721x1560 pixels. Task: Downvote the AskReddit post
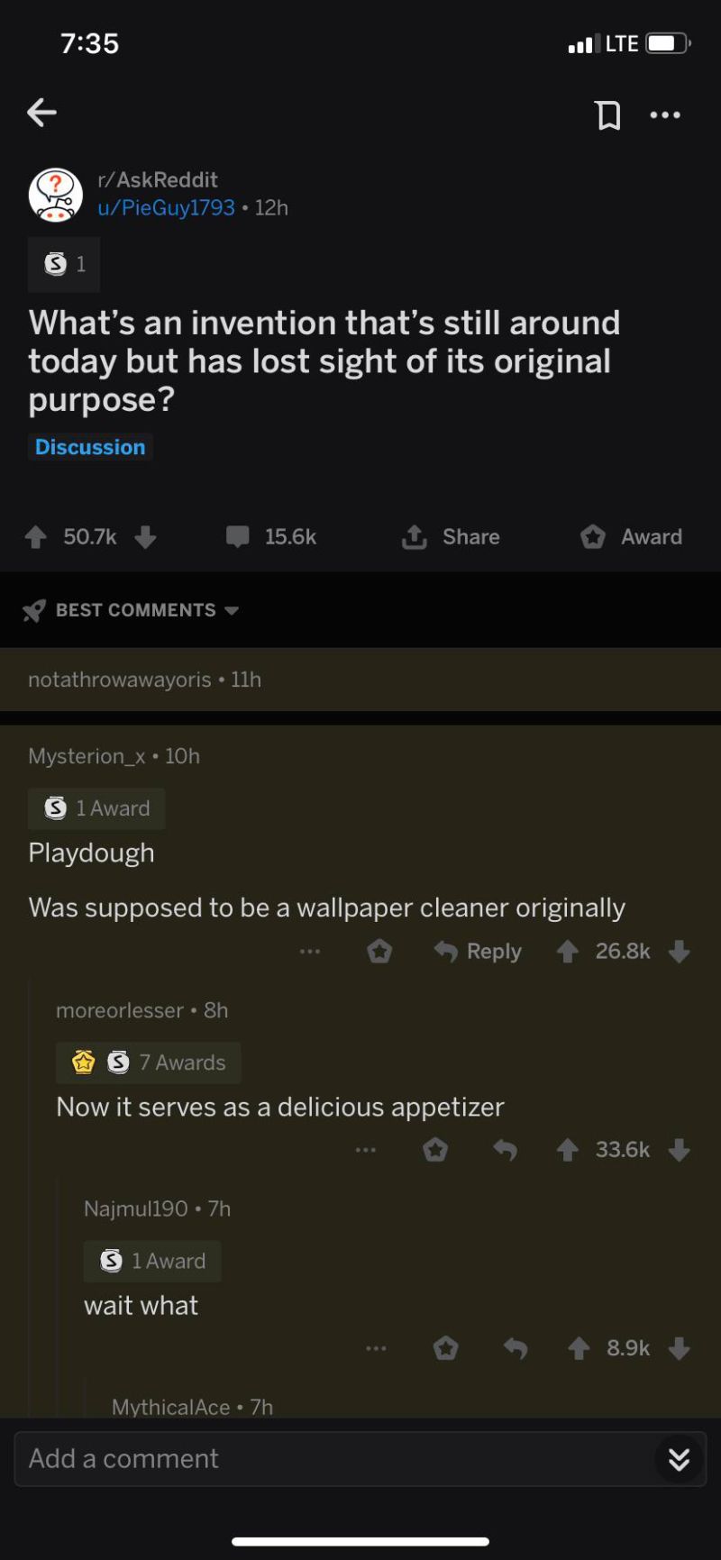click(x=145, y=537)
